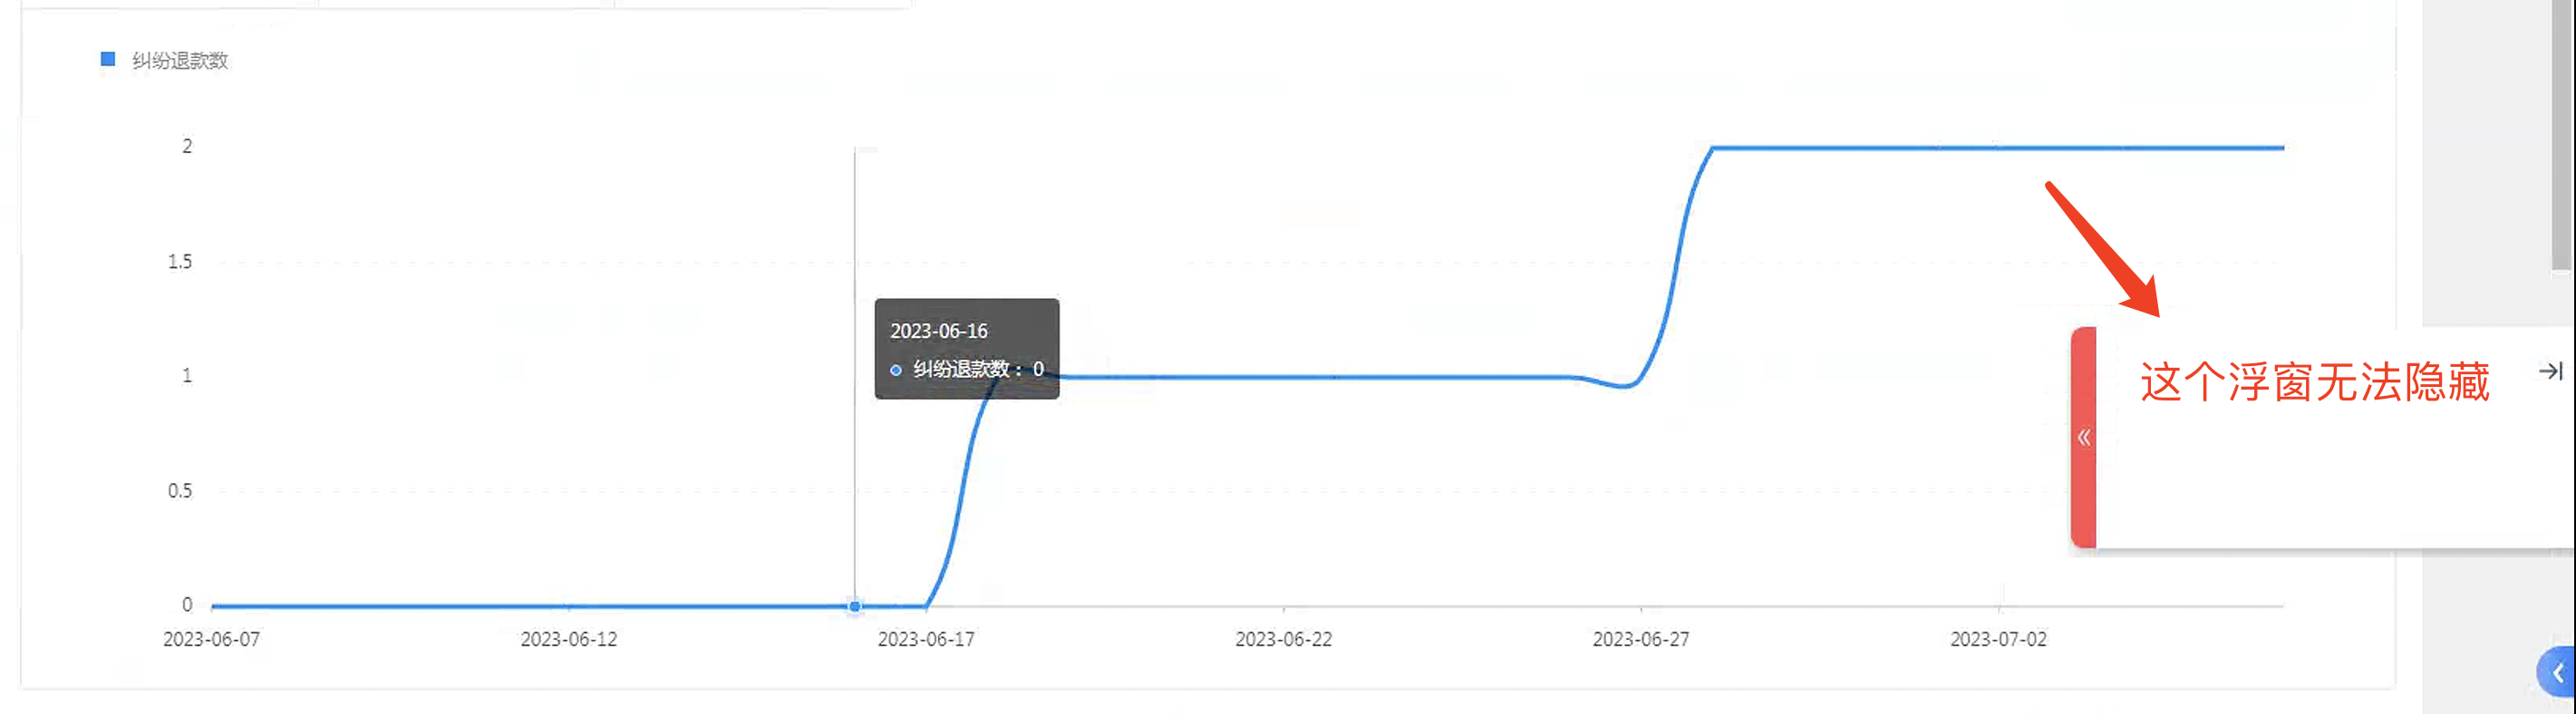
Task: Click the →| dock arrow icon
Action: [x=2550, y=371]
